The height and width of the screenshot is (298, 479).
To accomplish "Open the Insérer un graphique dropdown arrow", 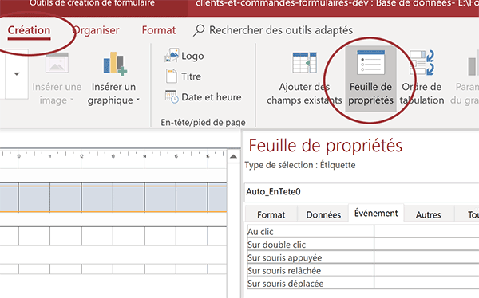I will [138, 100].
